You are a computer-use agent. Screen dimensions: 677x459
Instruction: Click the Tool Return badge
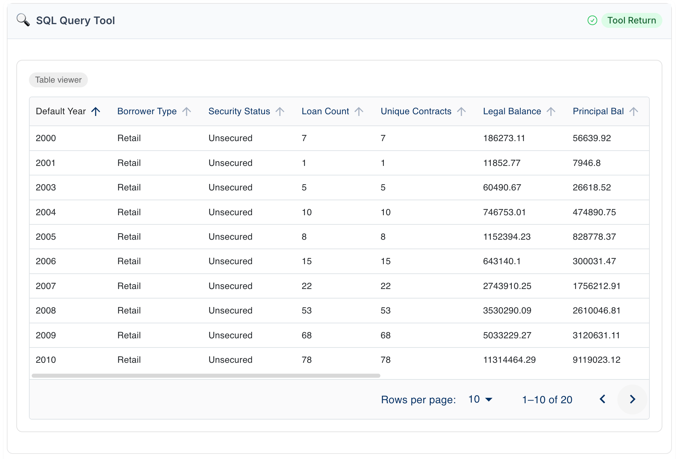631,20
